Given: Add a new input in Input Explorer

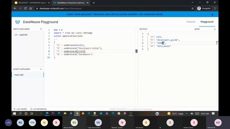Looking at the screenshot, I should (x=41, y=29).
